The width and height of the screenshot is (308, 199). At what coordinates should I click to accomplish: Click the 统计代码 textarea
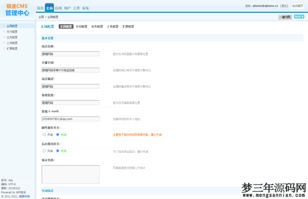pos(70,174)
